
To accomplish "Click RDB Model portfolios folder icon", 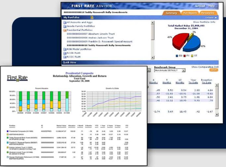I will coord(65,49).
